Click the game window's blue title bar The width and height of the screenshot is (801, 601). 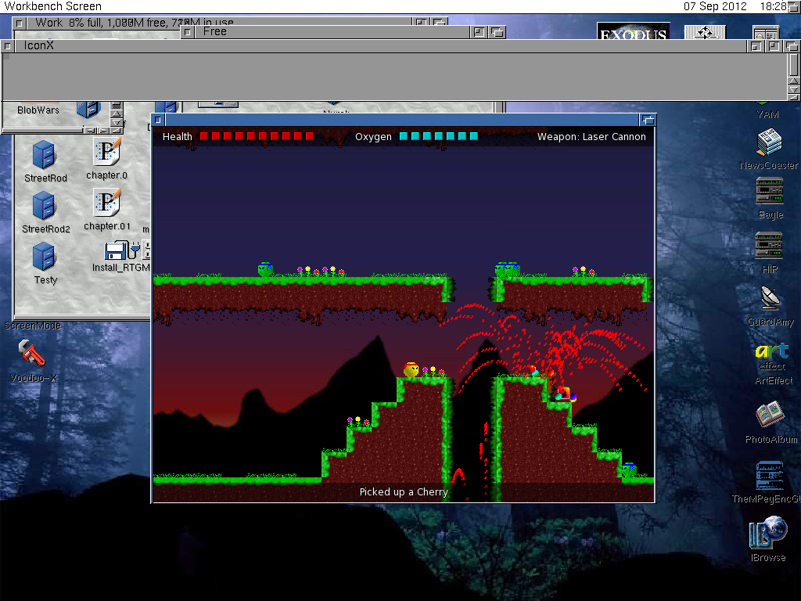click(x=401, y=120)
